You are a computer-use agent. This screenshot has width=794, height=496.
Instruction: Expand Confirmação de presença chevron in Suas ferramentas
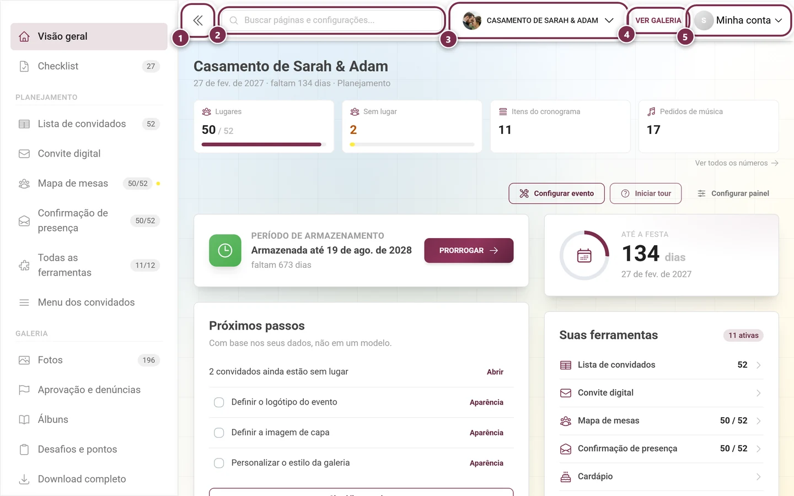(759, 449)
